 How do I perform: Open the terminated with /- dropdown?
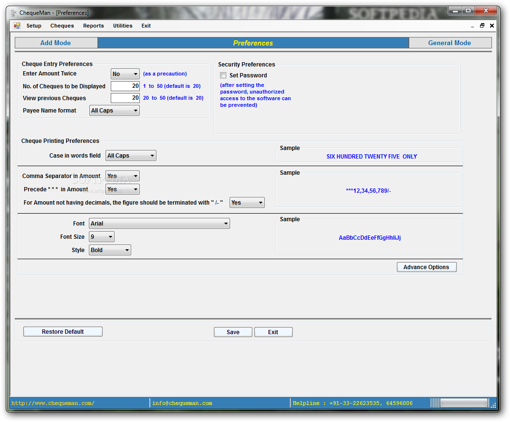coord(247,203)
